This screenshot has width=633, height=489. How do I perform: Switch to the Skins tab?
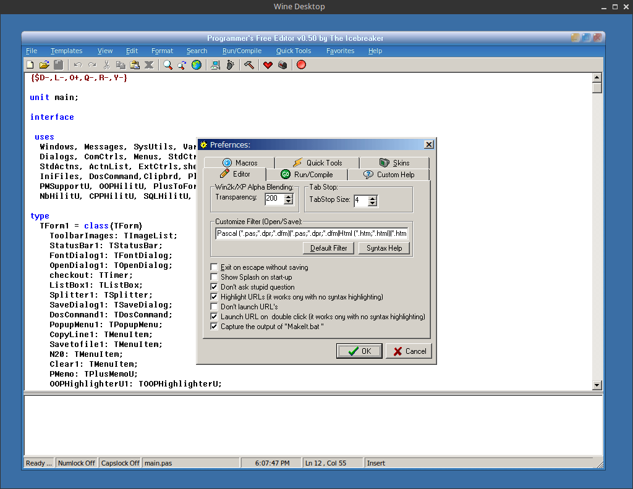tap(394, 163)
